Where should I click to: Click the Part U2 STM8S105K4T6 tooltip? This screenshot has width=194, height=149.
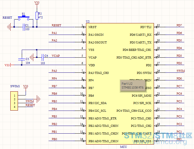point(133,86)
